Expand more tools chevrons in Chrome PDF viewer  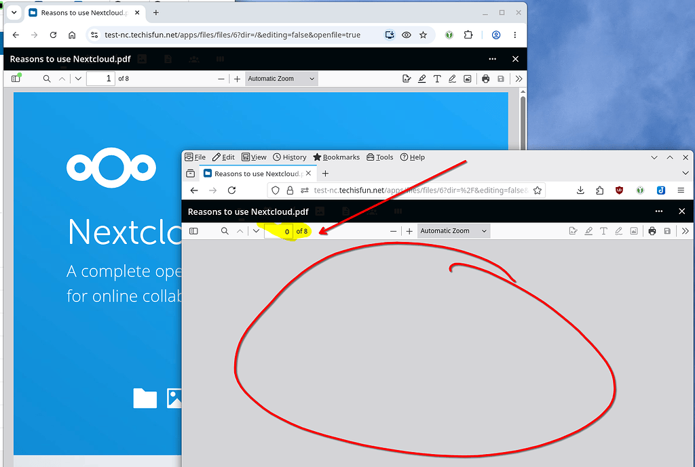(x=519, y=79)
